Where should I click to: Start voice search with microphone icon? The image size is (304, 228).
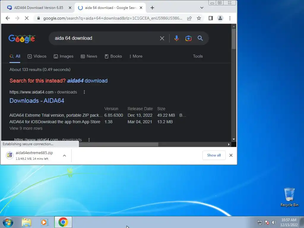176,38
